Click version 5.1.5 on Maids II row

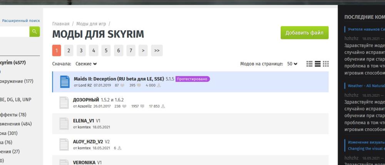coord(170,79)
